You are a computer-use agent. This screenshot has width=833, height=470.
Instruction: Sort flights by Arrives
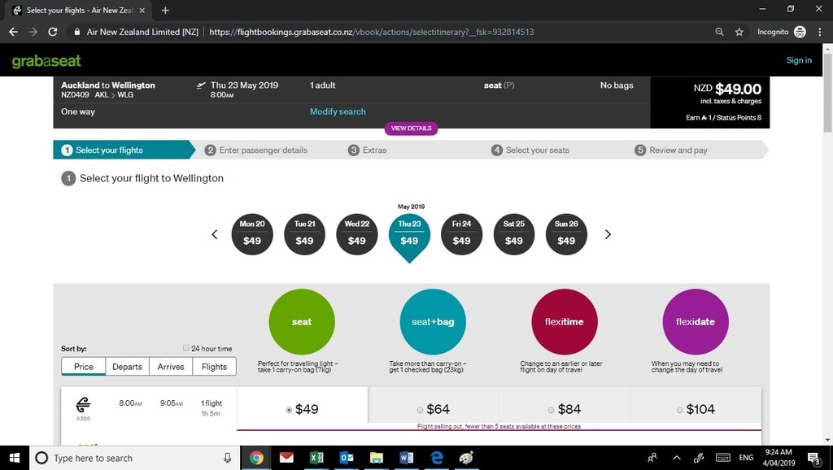171,367
